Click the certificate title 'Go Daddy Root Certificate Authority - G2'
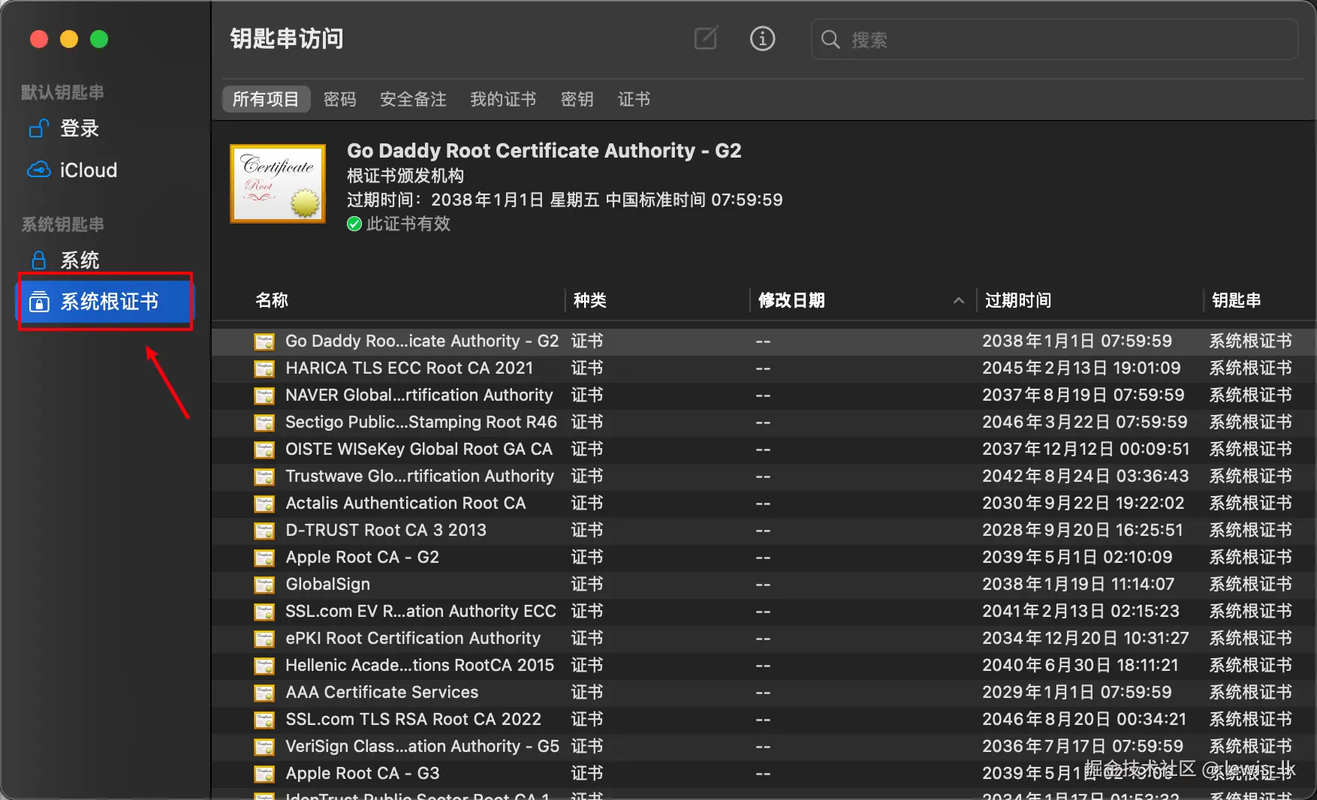Screen dimensions: 1317x800 (x=544, y=151)
